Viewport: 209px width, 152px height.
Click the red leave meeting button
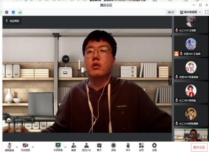199,147
